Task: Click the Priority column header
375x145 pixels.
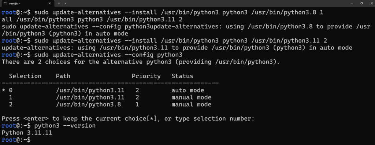Action: pyautogui.click(x=146, y=76)
